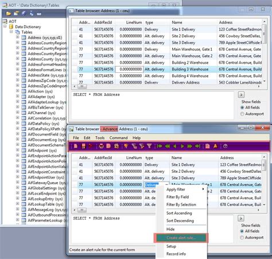Choose Create alert rule from context menu
Image resolution: width=272 pixels, height=259 pixels.
181,238
